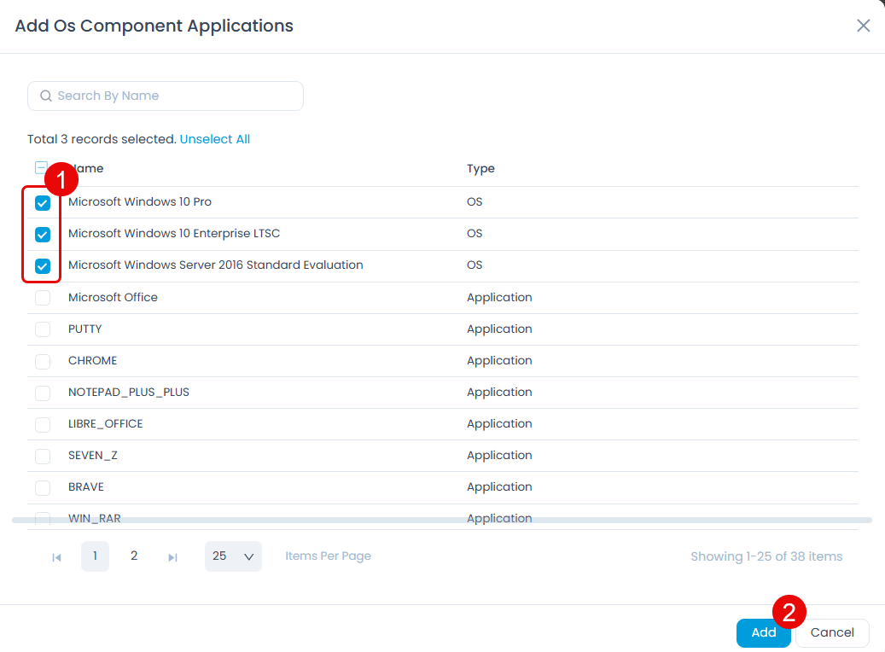This screenshot has width=885, height=652.
Task: Switch to page 2 of results
Action: 134,556
